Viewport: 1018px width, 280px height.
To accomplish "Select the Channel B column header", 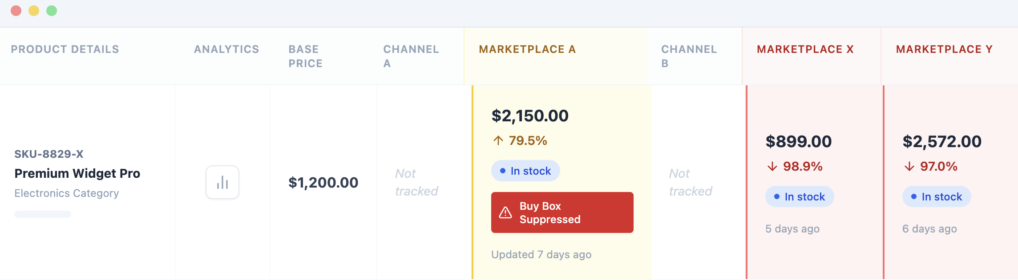I will tap(689, 56).
